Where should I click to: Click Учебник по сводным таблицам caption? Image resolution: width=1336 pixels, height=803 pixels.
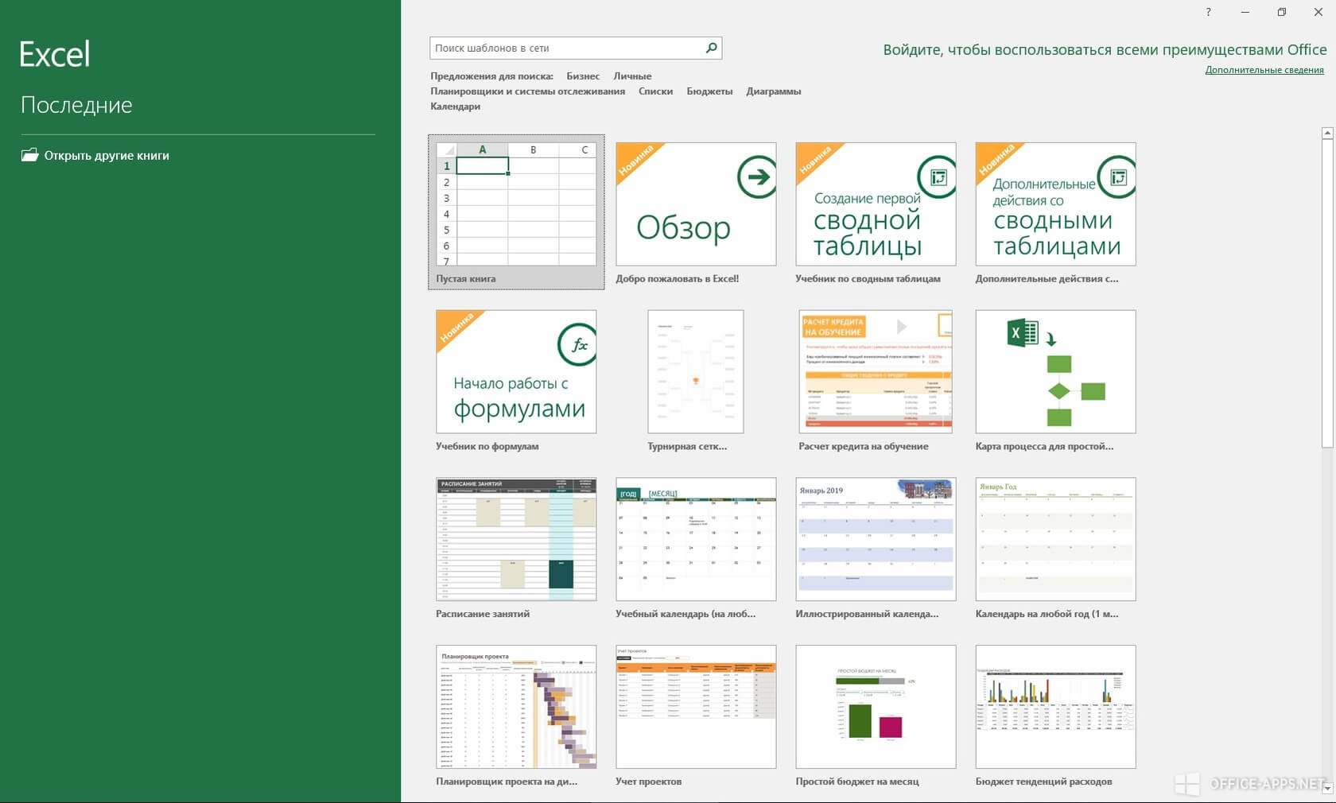click(868, 279)
